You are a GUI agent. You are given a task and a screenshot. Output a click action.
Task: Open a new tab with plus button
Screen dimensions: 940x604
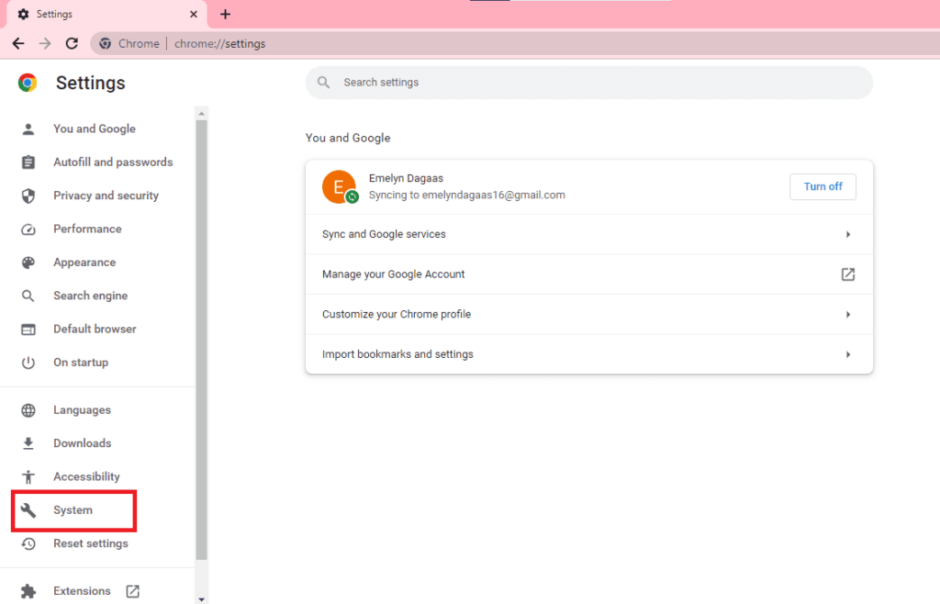[x=226, y=14]
